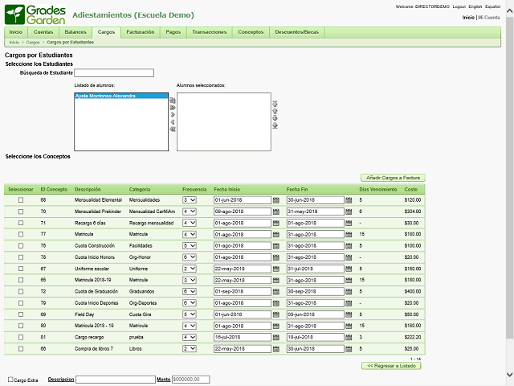Viewport: 514px width, 386px height.
Task: Move highlighted student to selected list
Action: tap(173, 114)
